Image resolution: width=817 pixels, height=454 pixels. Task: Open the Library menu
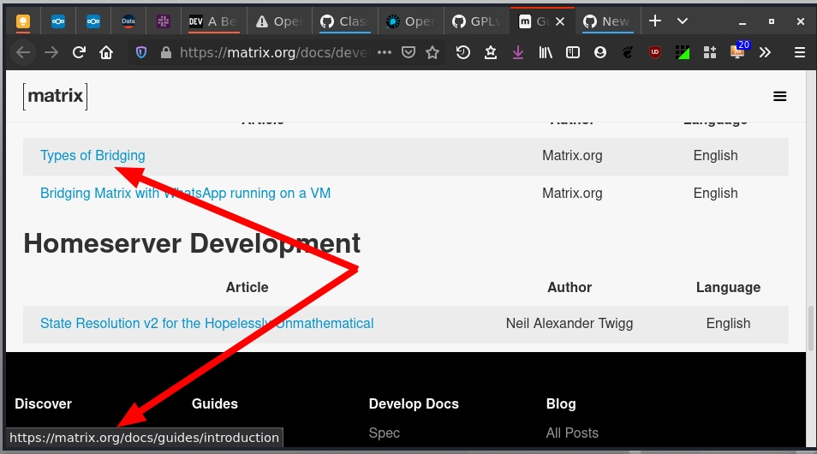(x=546, y=52)
